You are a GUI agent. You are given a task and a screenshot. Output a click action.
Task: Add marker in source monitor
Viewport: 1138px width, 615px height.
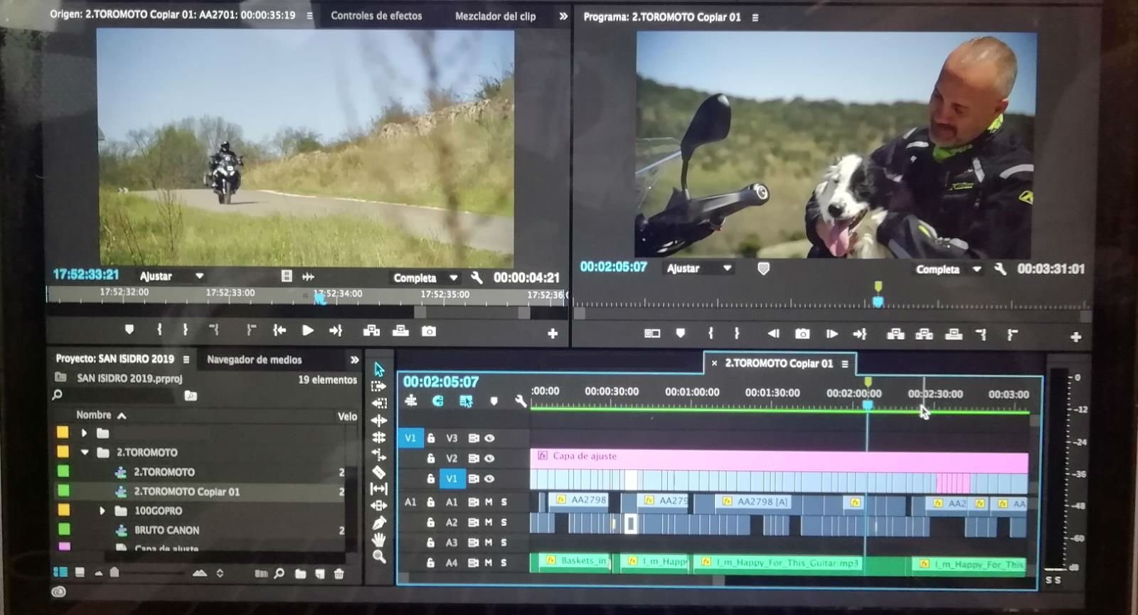[x=129, y=330]
